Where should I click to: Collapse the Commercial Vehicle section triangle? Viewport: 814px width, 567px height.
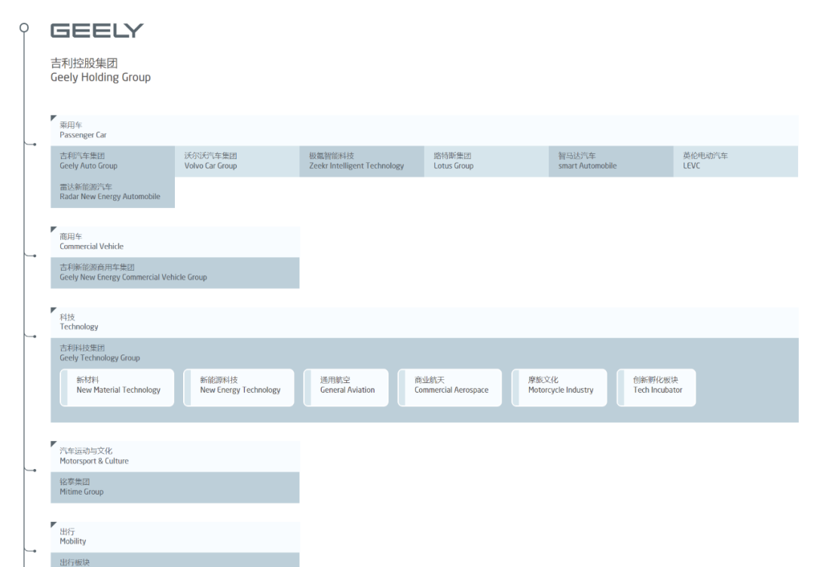pos(54,229)
